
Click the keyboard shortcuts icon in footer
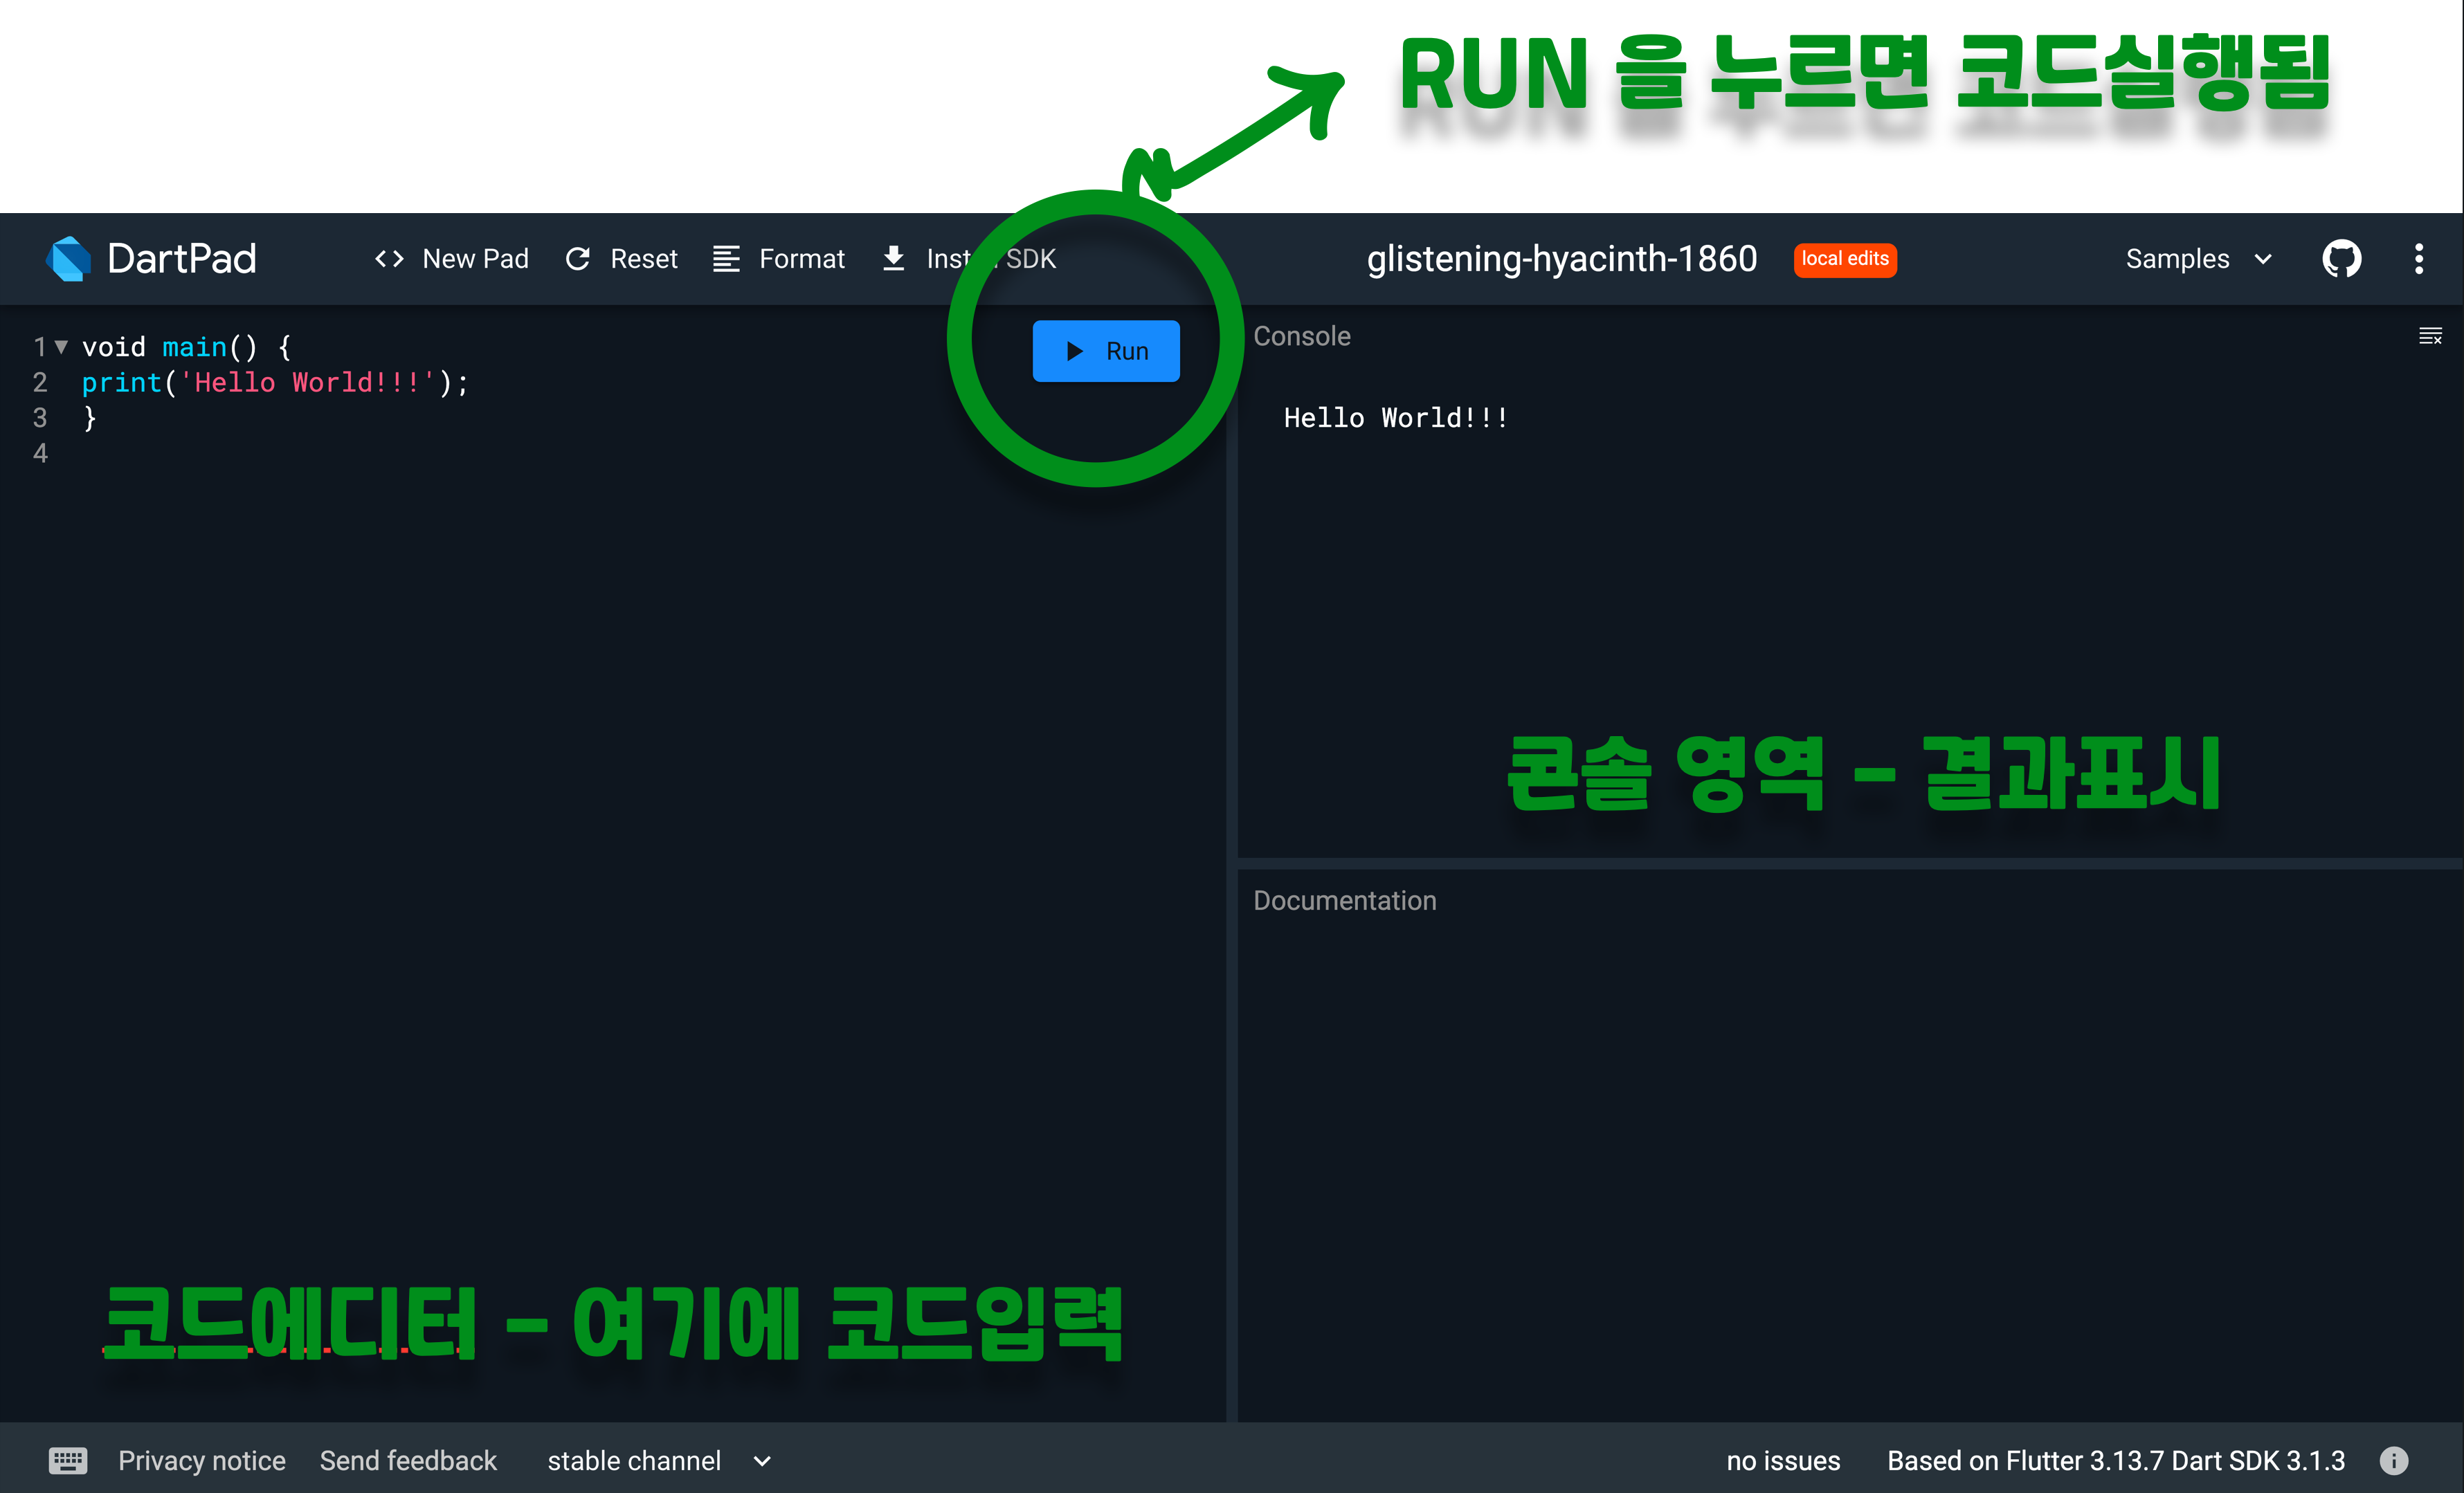[x=68, y=1460]
